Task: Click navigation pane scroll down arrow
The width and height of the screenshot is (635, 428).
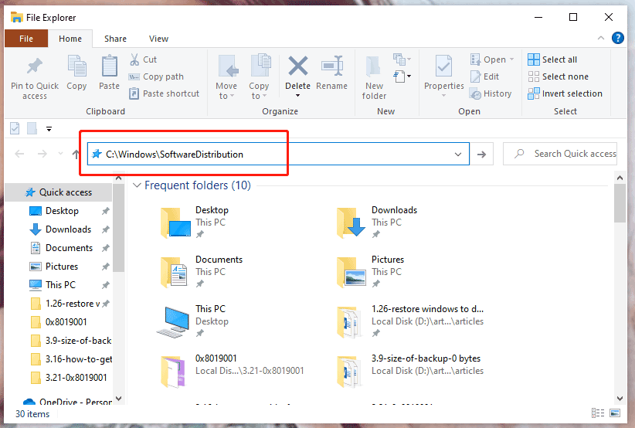Action: tap(119, 399)
